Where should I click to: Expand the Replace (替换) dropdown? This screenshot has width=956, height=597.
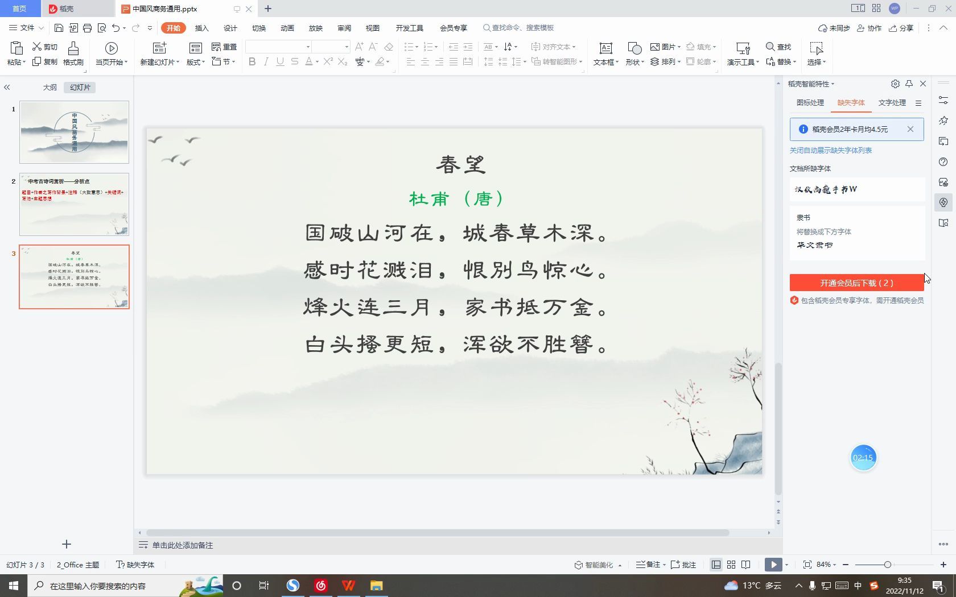point(794,61)
